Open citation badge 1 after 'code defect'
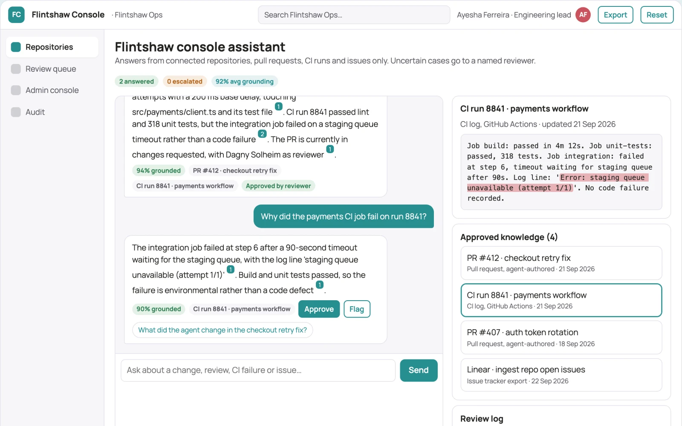This screenshot has width=682, height=426. pyautogui.click(x=320, y=285)
